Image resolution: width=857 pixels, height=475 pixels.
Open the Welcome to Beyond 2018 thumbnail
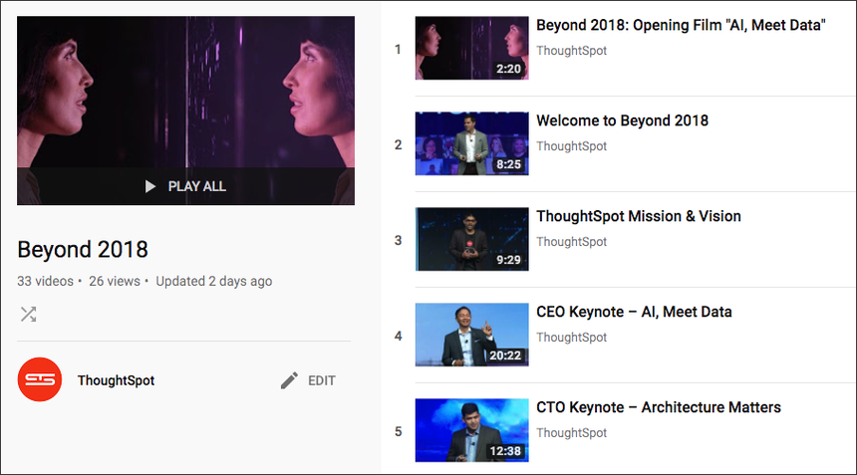tap(471, 143)
